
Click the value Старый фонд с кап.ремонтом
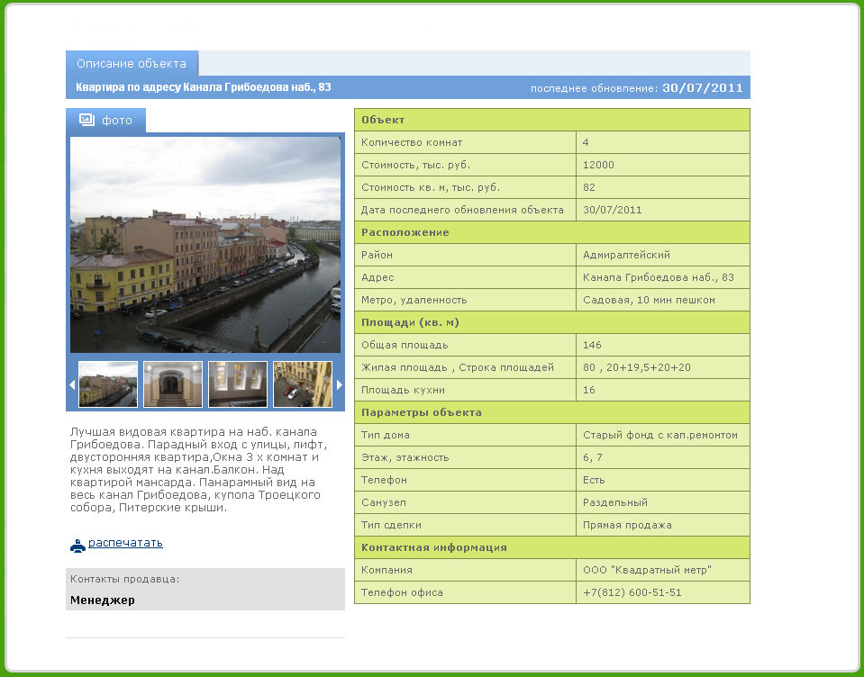(660, 436)
